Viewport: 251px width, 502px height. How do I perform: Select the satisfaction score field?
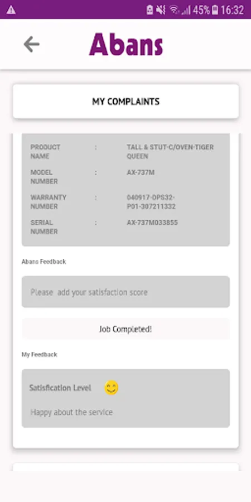[x=126, y=292]
